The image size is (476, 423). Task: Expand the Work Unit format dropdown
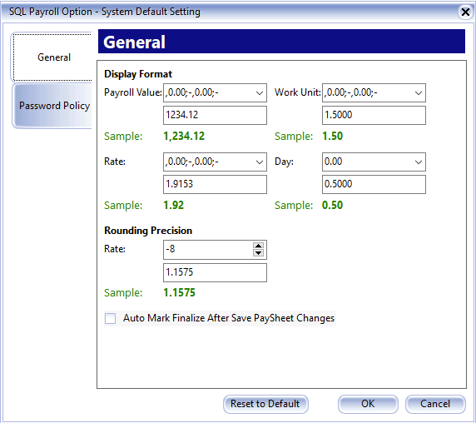point(419,93)
